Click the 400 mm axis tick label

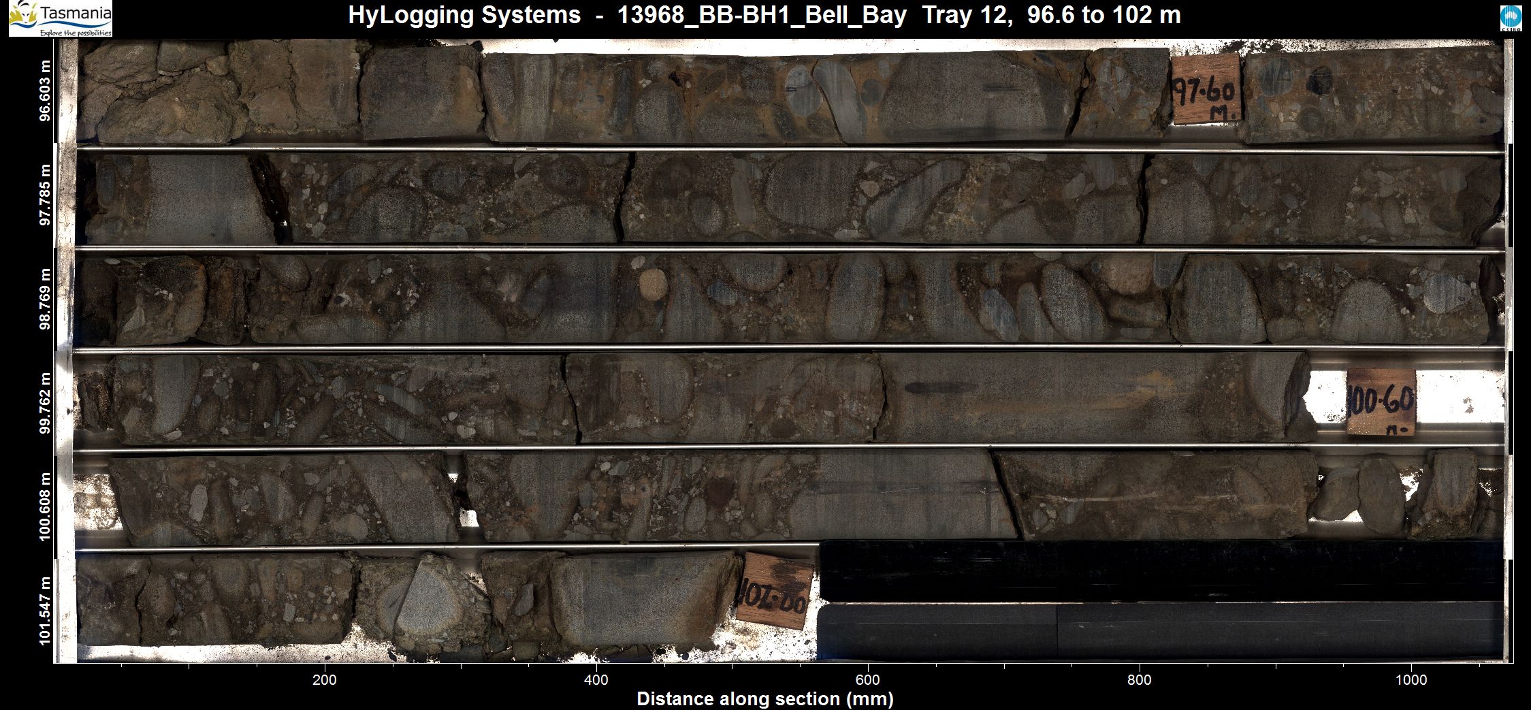tap(596, 680)
